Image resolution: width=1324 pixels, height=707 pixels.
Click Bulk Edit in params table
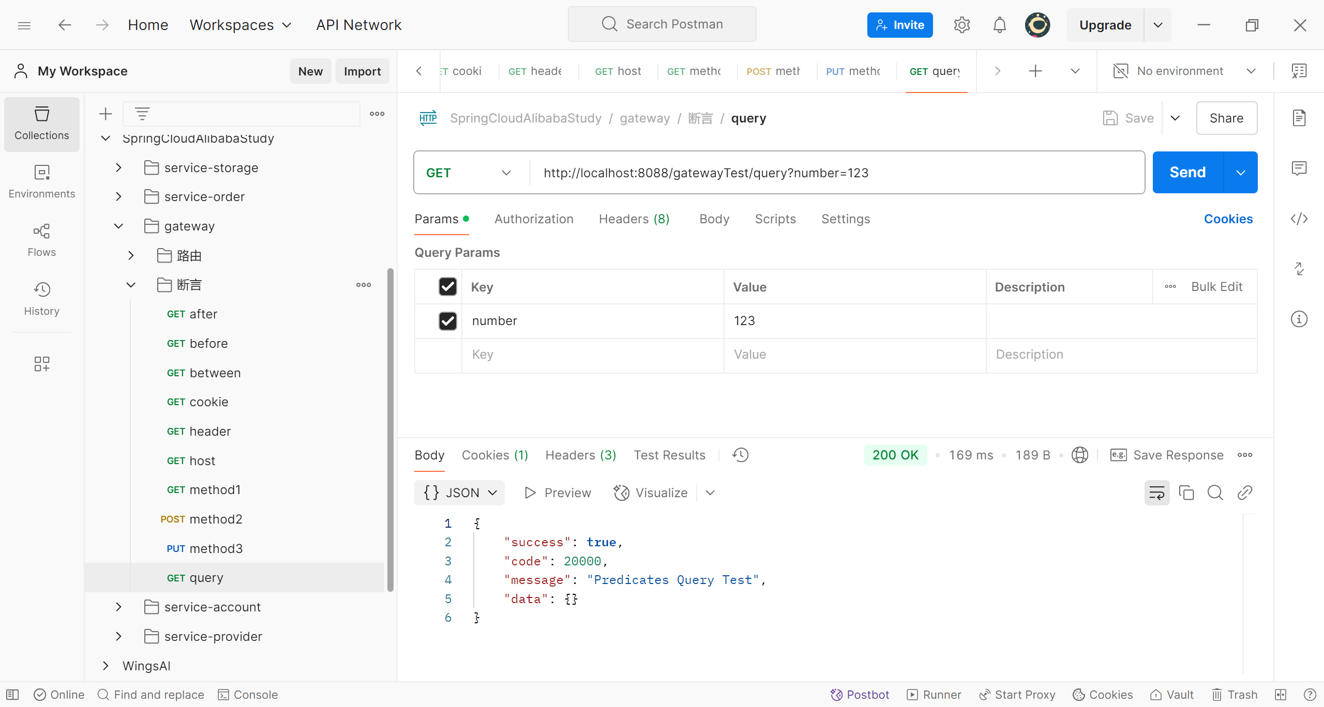click(1216, 286)
